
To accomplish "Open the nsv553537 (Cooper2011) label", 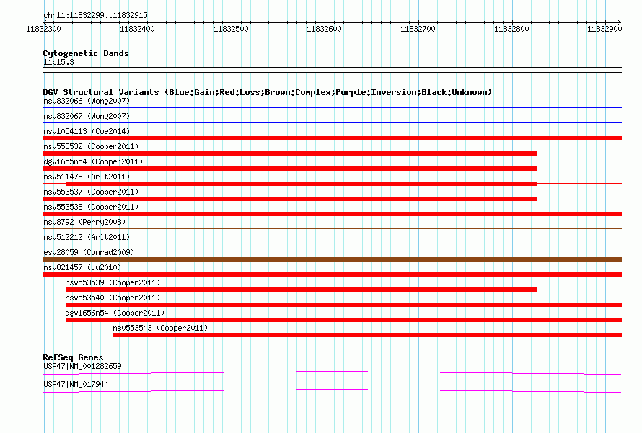I will pos(91,192).
